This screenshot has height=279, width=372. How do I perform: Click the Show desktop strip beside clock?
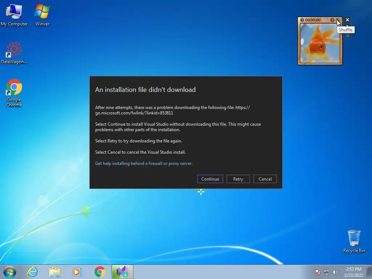[369, 272]
